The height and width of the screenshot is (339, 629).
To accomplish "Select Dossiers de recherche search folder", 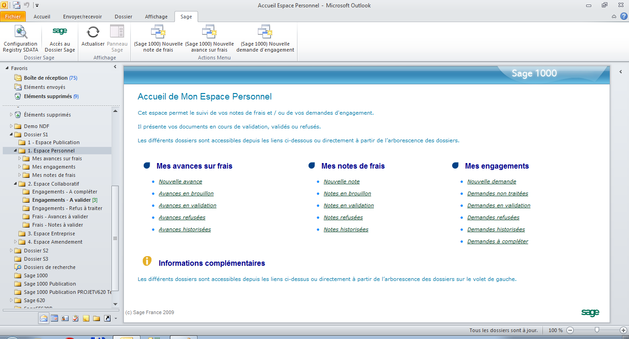I will point(50,267).
